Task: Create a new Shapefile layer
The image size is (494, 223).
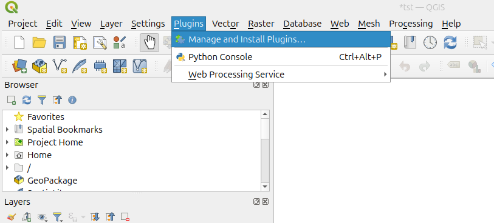Action: (60, 66)
